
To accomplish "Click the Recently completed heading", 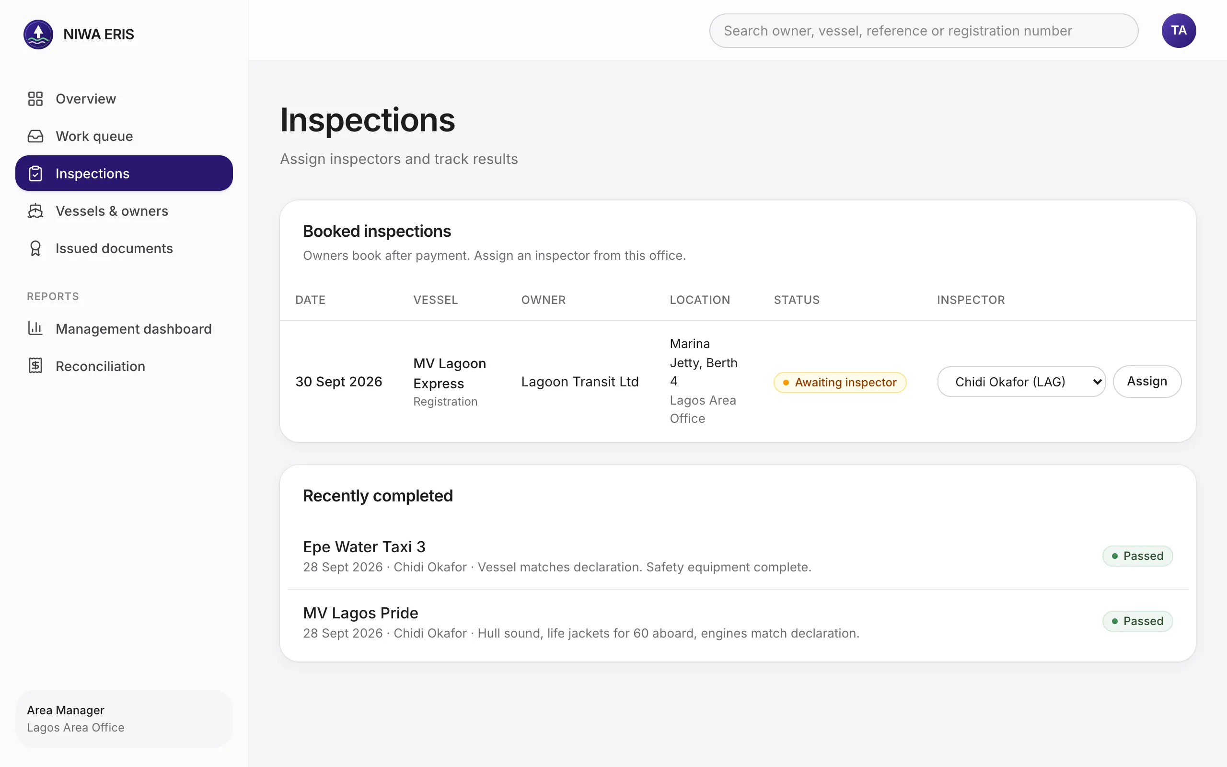I will coord(378,496).
